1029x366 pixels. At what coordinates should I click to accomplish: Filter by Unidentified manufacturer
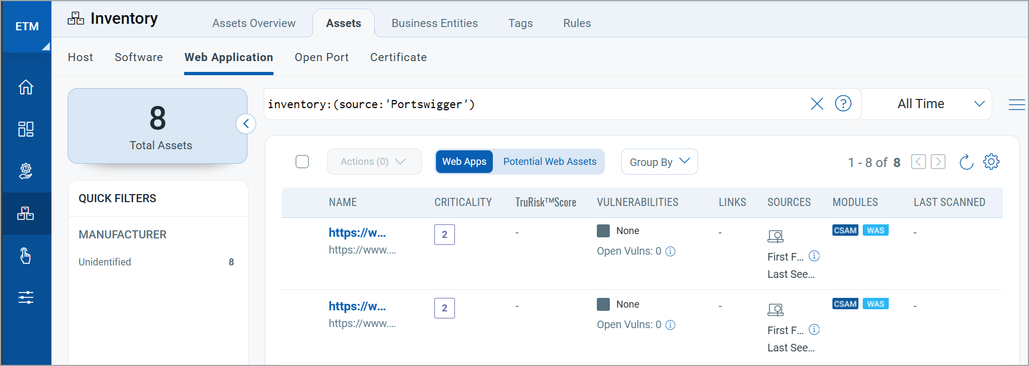tap(105, 262)
